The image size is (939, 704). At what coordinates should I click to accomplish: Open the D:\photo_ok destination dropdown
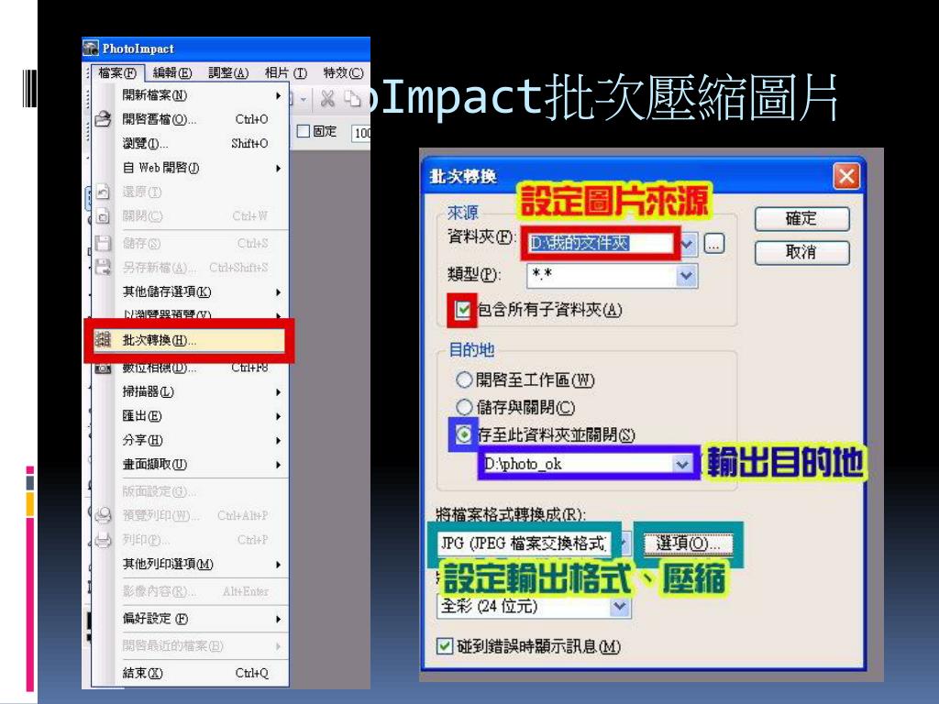click(681, 464)
